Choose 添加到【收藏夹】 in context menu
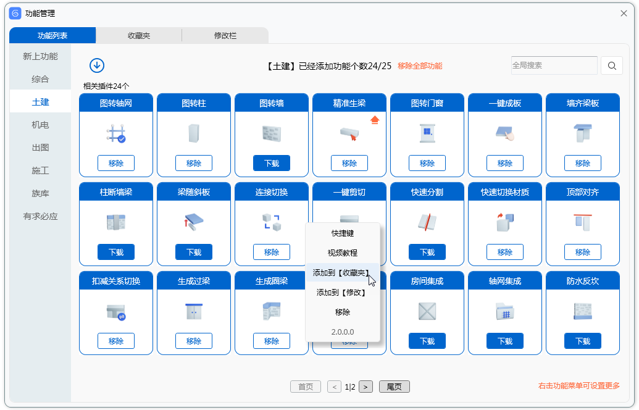 pyautogui.click(x=341, y=272)
